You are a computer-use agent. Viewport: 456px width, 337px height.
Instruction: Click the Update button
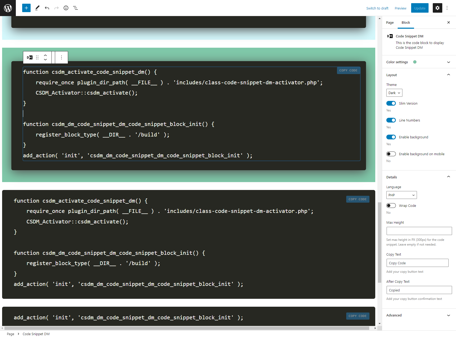tap(420, 8)
